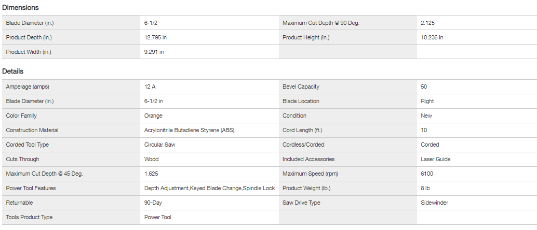This screenshot has height=230, width=537.
Task: Click the Dimensions section heading
Action: (x=20, y=8)
